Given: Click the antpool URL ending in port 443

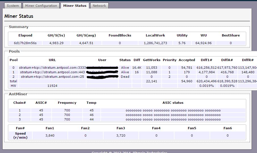Looking at the screenshot, I should pos(52,72).
